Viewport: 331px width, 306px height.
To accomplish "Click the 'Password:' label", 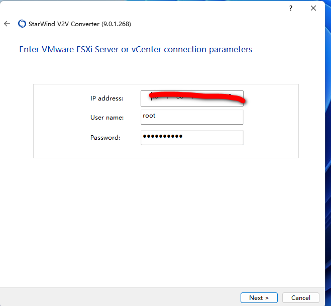I will (105, 138).
